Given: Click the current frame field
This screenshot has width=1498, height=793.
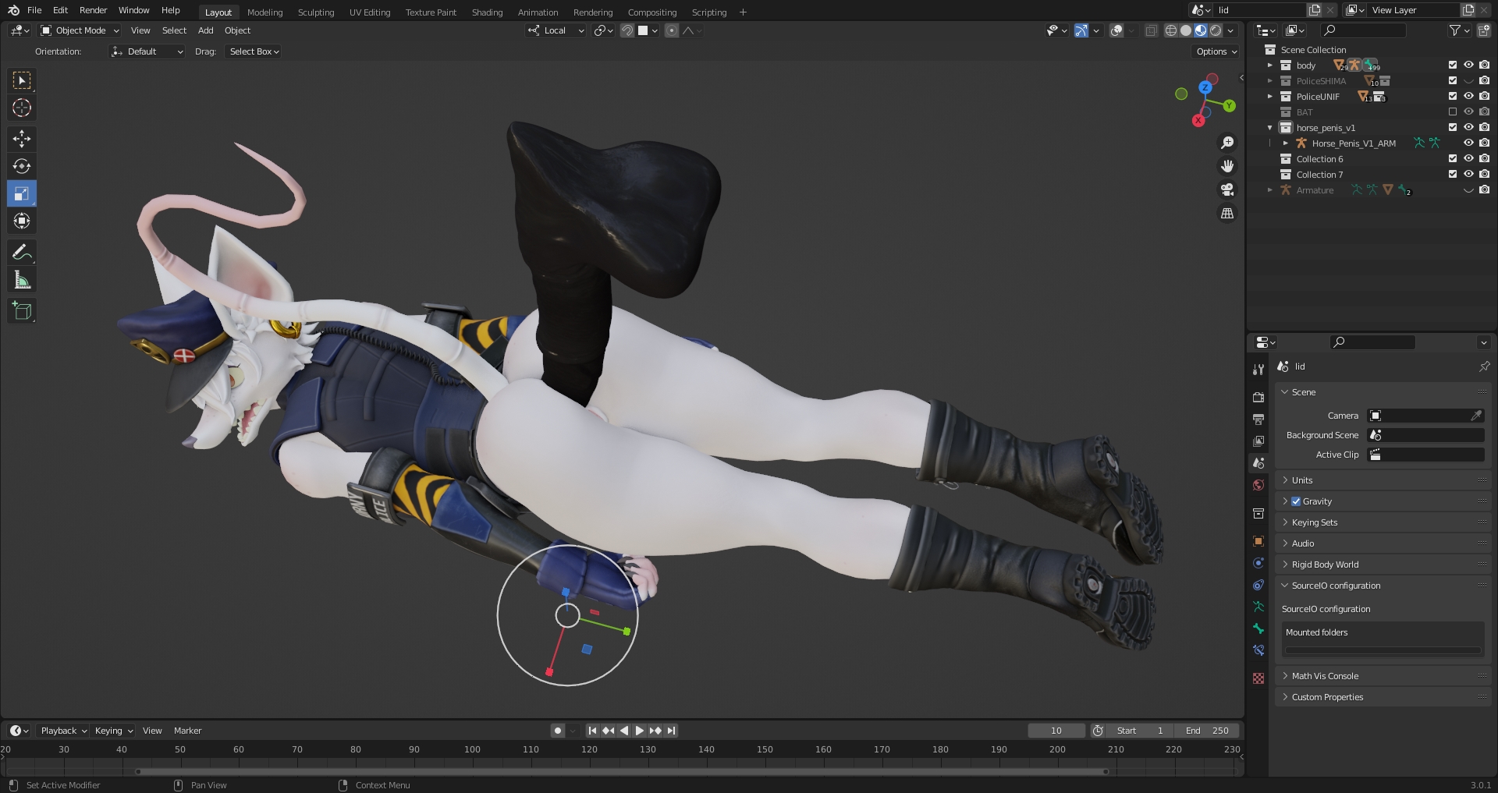Looking at the screenshot, I should click(1056, 731).
